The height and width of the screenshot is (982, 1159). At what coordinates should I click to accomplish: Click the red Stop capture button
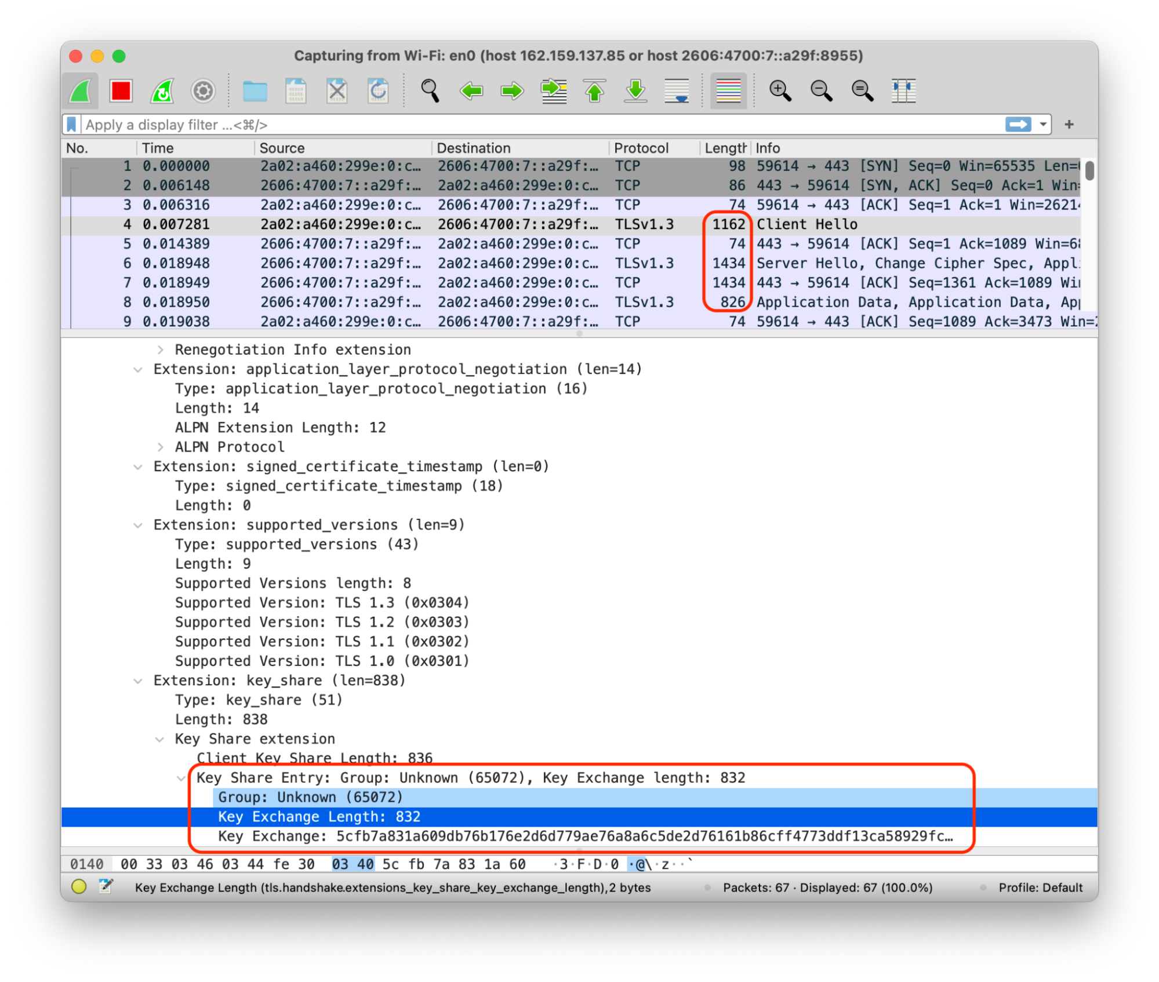click(121, 91)
